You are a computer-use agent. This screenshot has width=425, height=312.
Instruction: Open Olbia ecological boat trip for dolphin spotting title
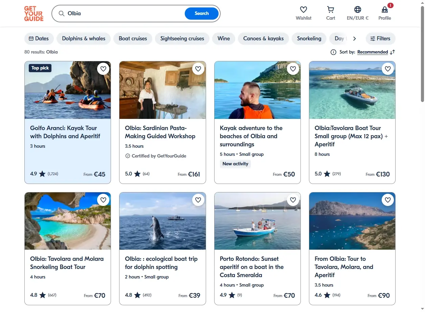click(x=161, y=263)
